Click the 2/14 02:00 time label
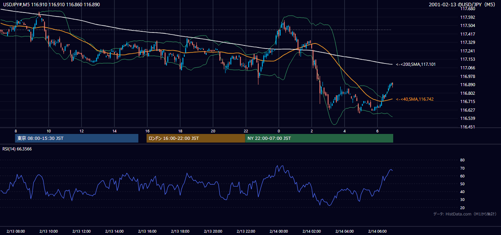The image size is (501, 235). pos(312,231)
